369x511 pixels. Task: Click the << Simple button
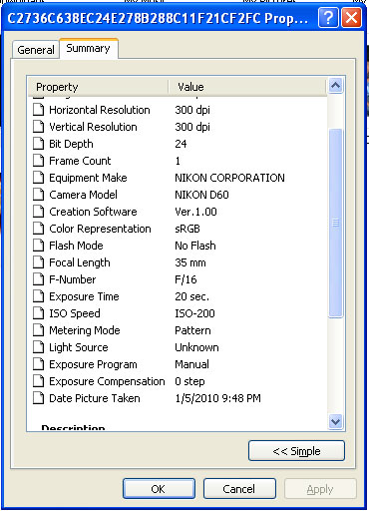coord(296,451)
